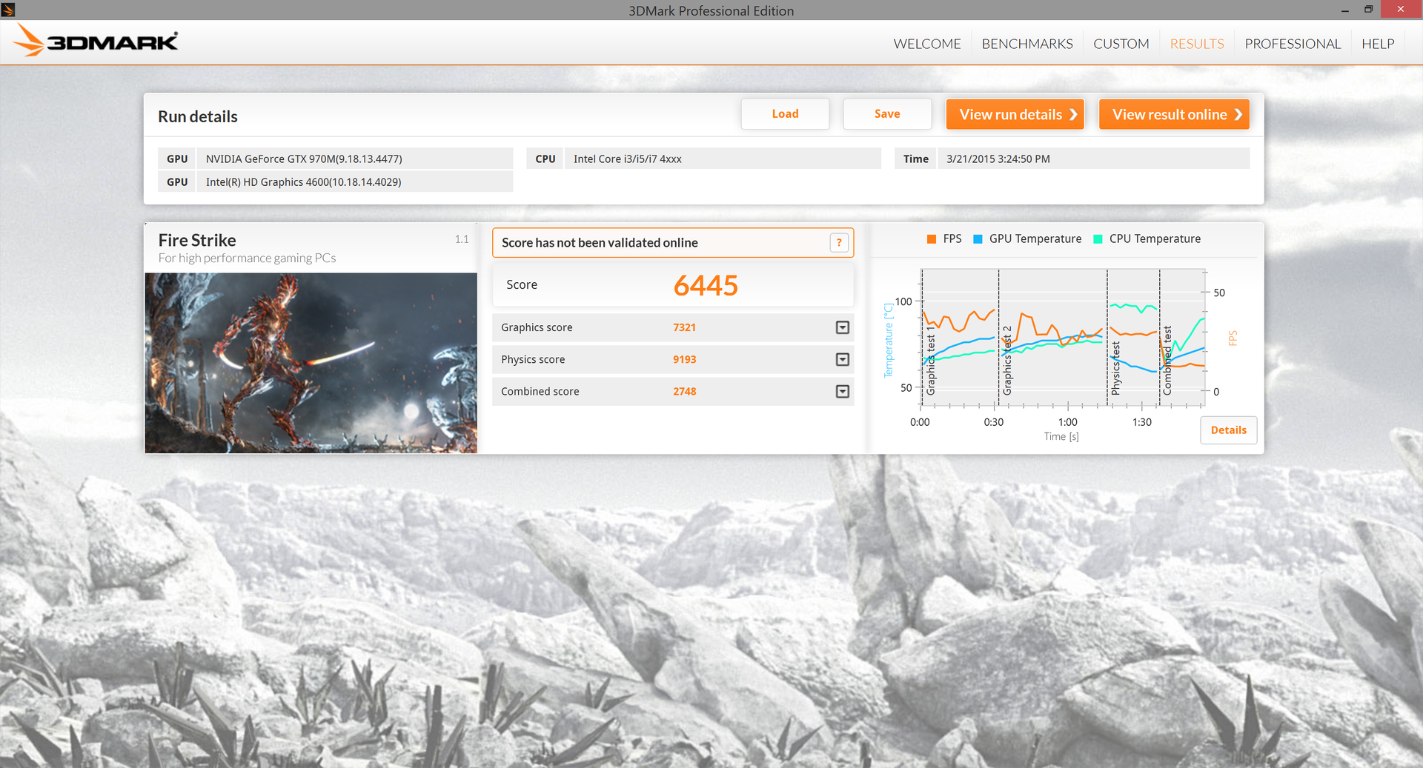Expand the Combined score details
Screen dimensions: 1423x768
(x=842, y=392)
